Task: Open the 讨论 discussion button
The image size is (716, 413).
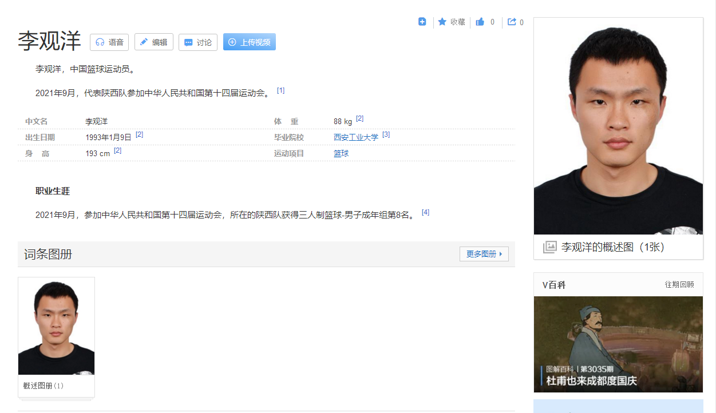Action: click(x=198, y=42)
